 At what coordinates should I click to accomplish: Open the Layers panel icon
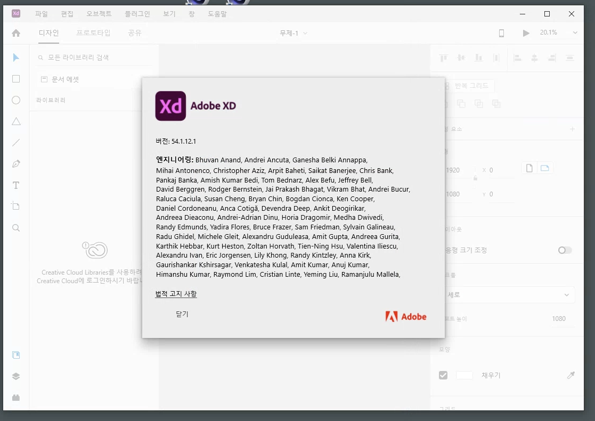[x=16, y=376]
